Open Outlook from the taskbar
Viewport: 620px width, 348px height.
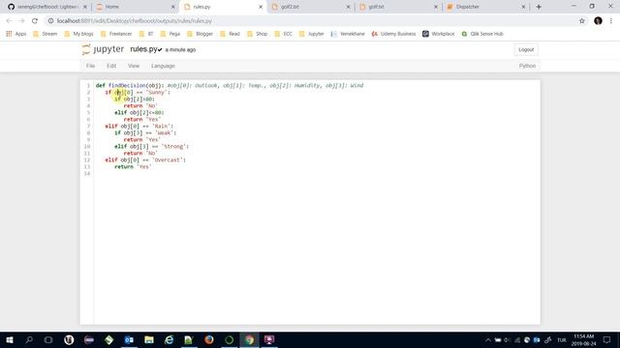(x=129, y=339)
